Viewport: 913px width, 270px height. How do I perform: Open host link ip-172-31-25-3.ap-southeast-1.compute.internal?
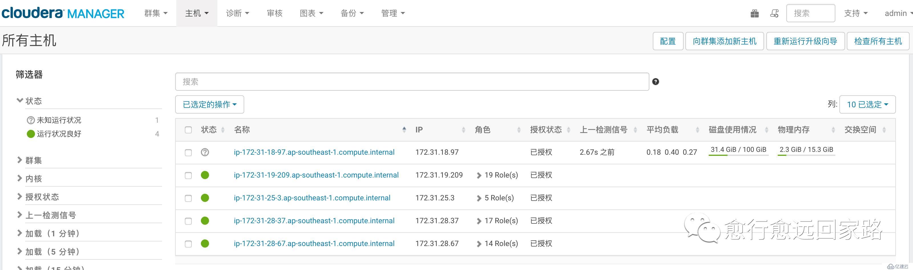(x=312, y=198)
